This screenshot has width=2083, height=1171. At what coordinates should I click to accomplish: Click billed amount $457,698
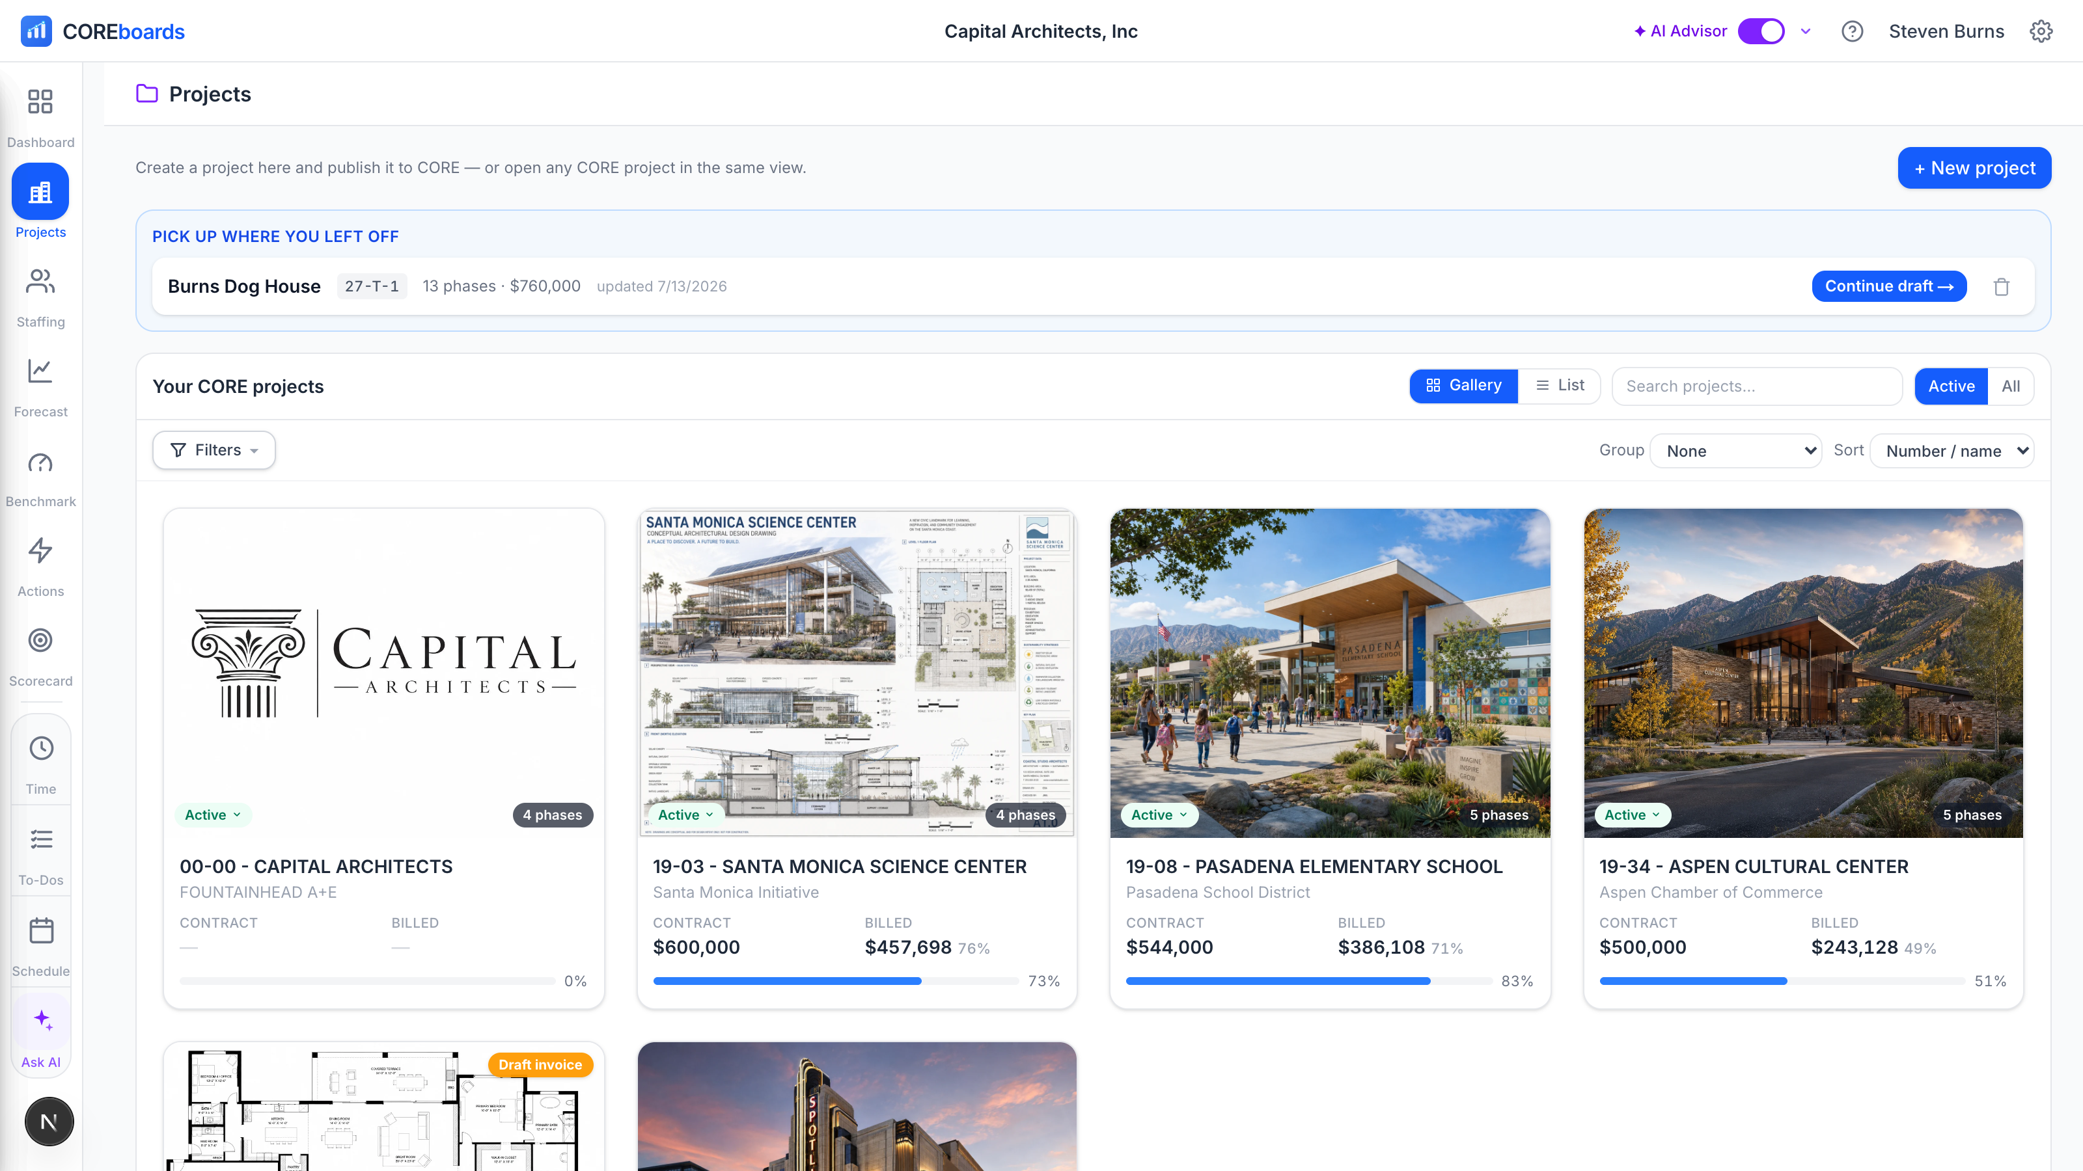[908, 947]
